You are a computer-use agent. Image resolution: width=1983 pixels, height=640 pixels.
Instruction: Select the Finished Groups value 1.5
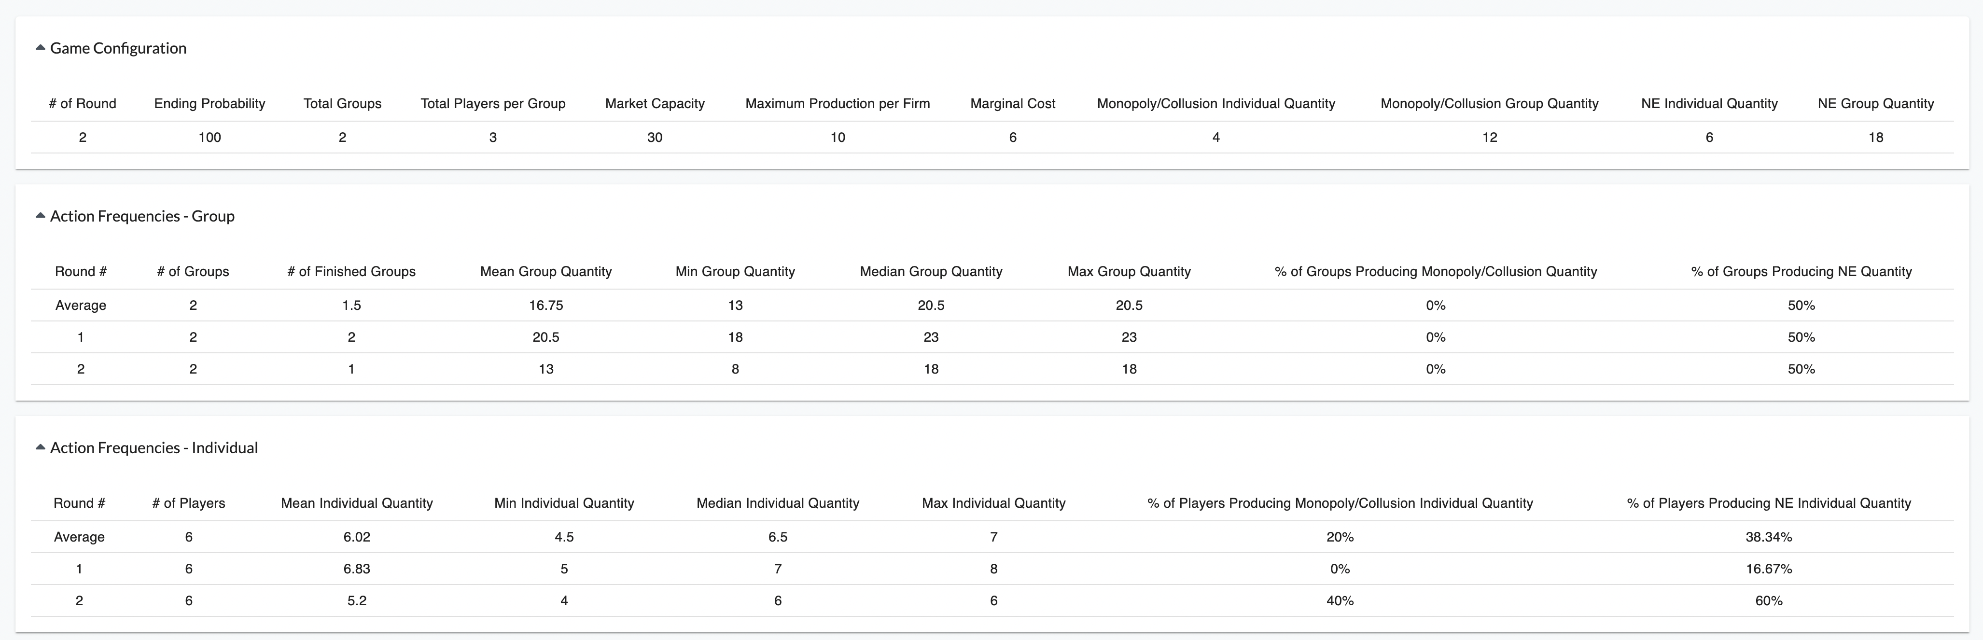coord(352,305)
